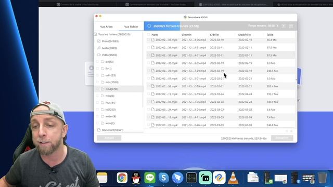Open the Notes app in dock

pos(102,178)
